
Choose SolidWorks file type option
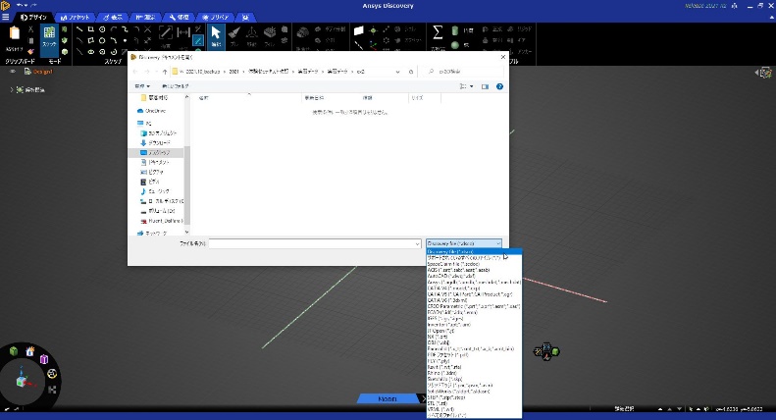pos(474,392)
